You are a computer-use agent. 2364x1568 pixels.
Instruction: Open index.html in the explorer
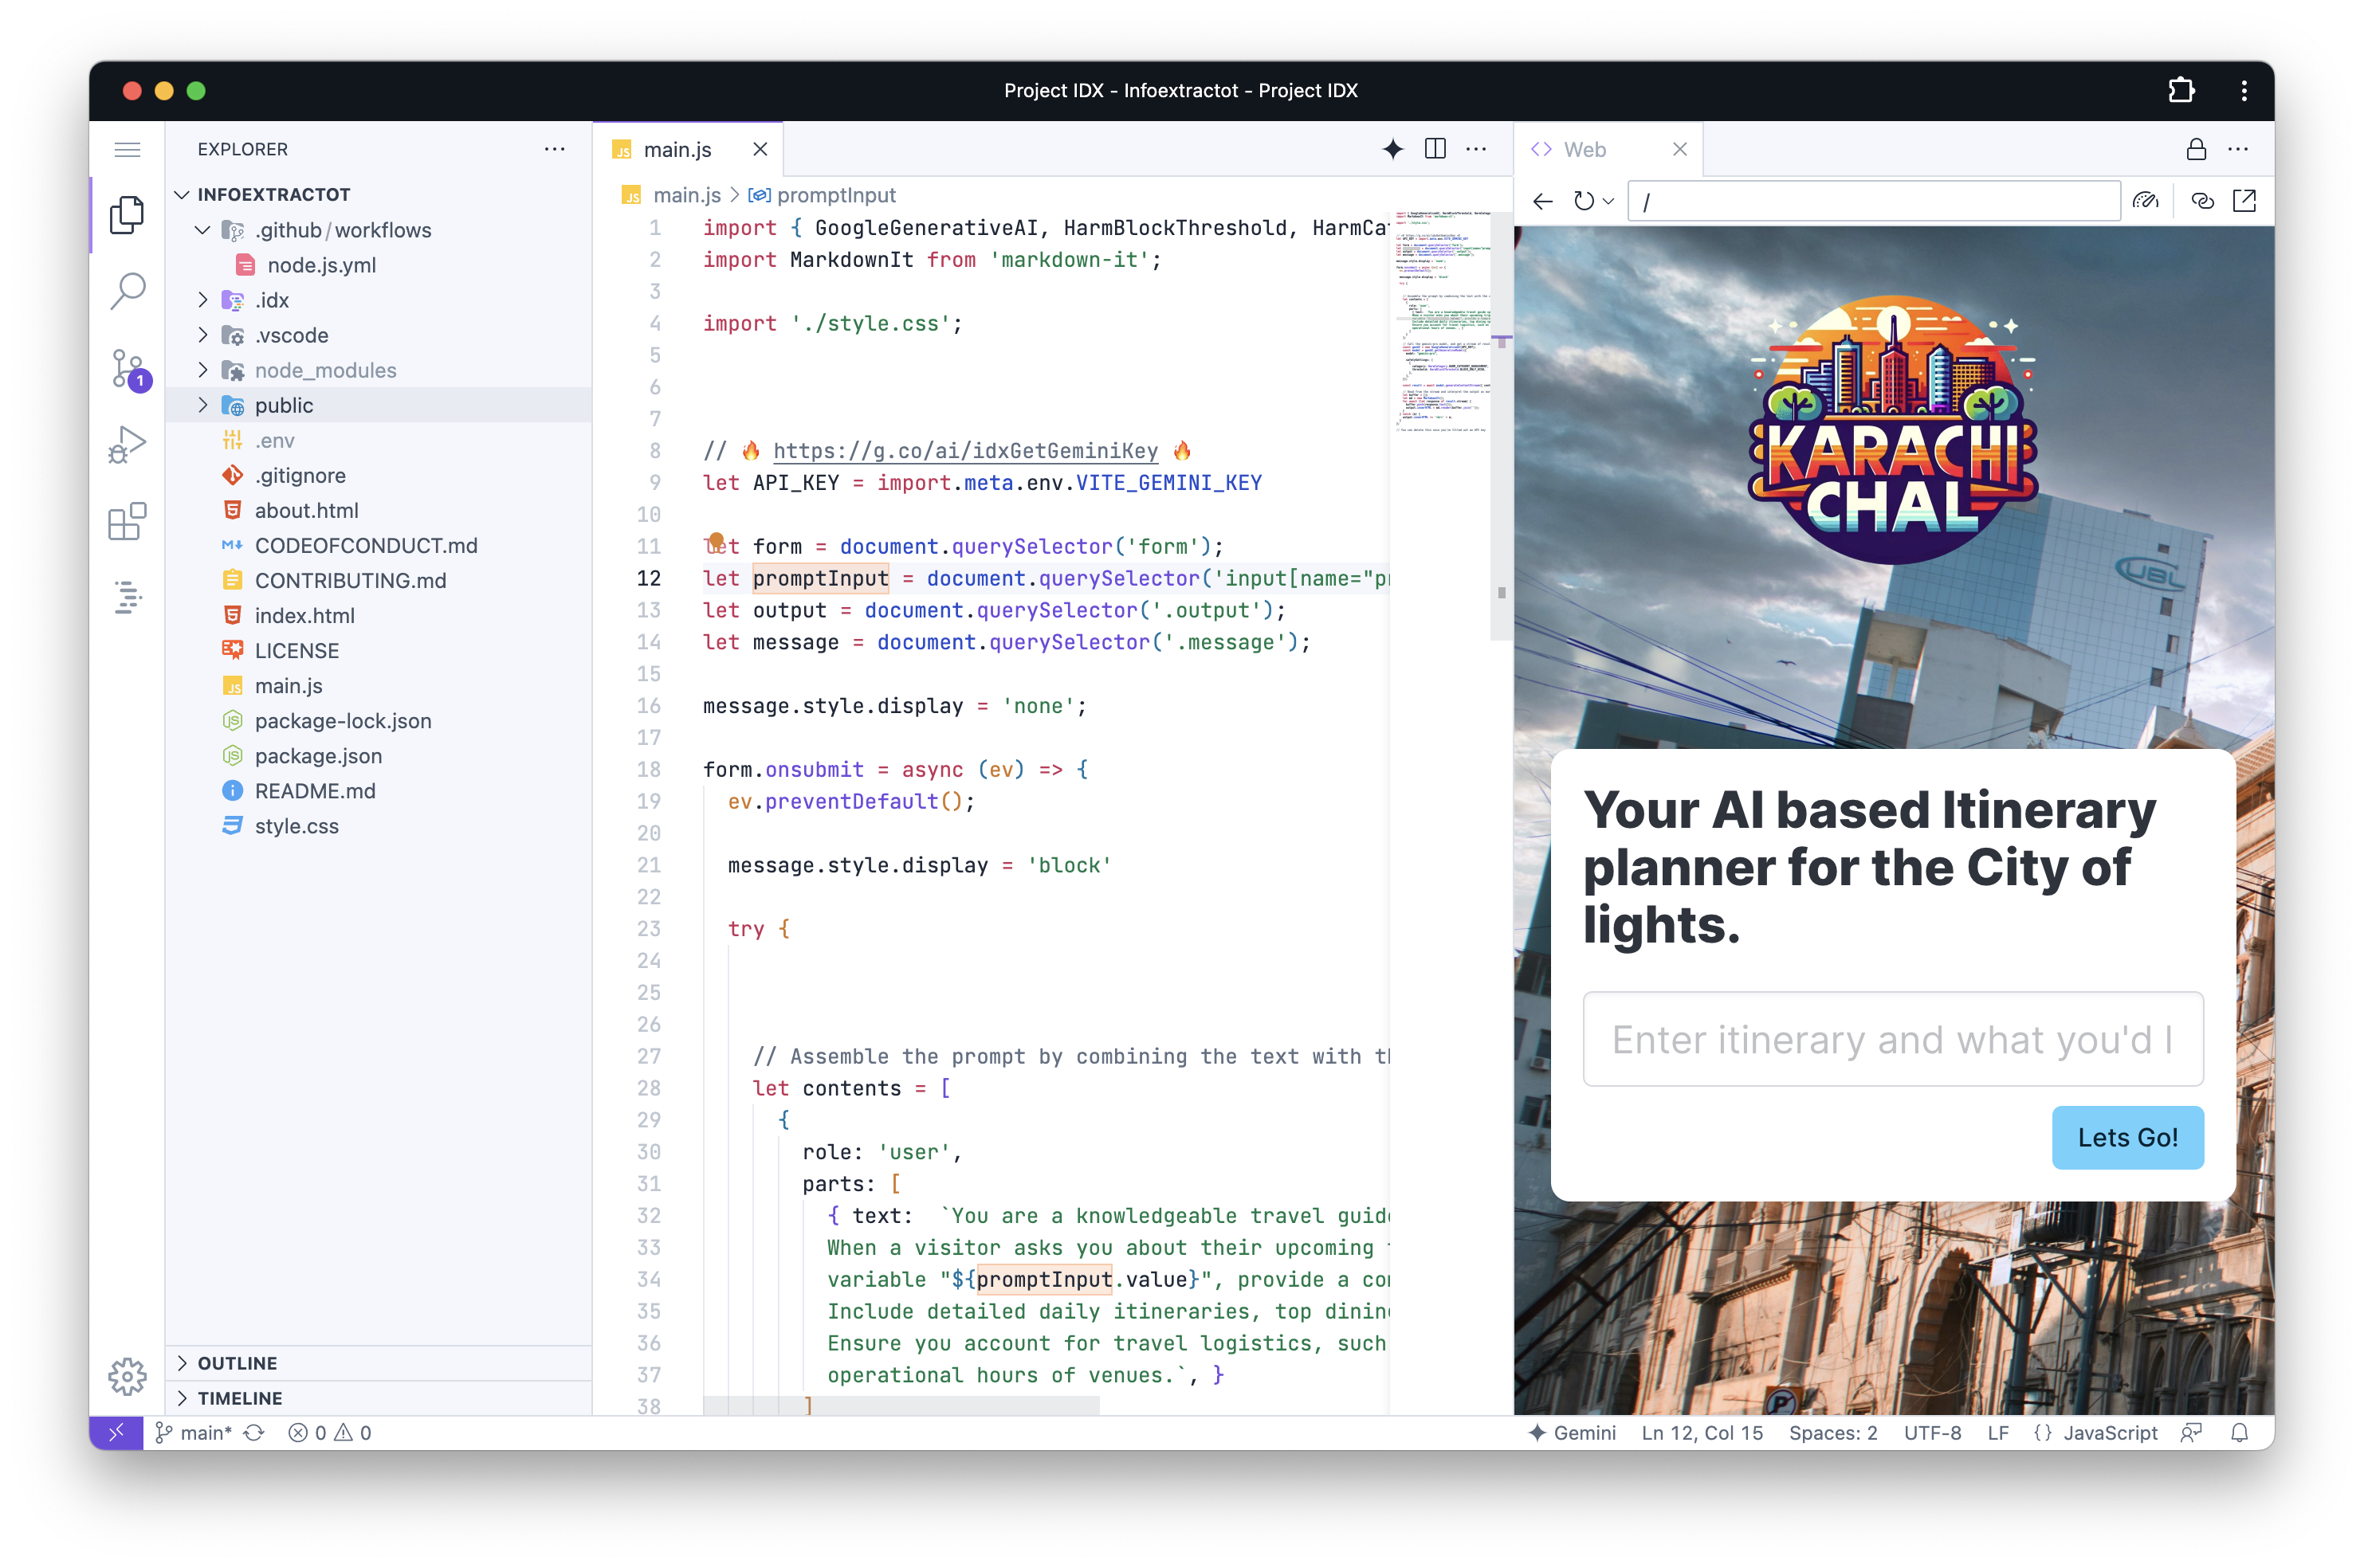coord(304,615)
